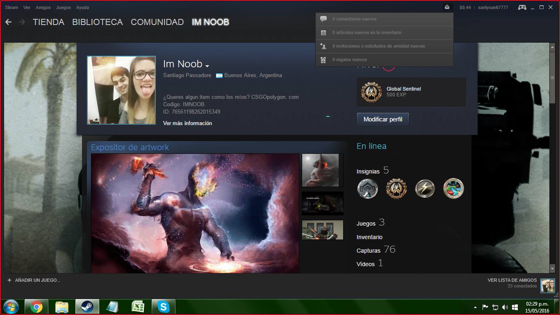Open the Action Center flag icon
This screenshot has width=560, height=315.
[x=485, y=307]
